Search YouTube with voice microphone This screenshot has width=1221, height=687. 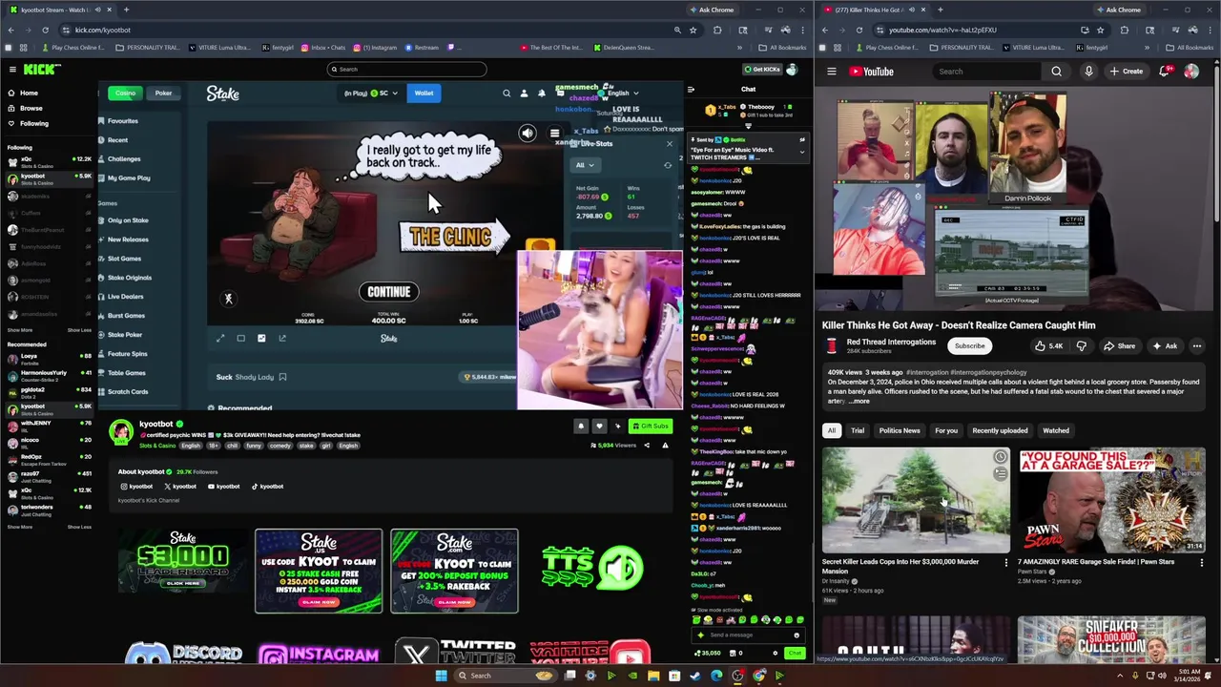click(x=1088, y=72)
